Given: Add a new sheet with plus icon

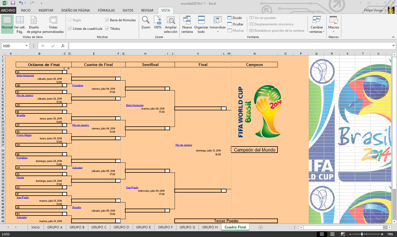Looking at the screenshot, I should click(261, 227).
